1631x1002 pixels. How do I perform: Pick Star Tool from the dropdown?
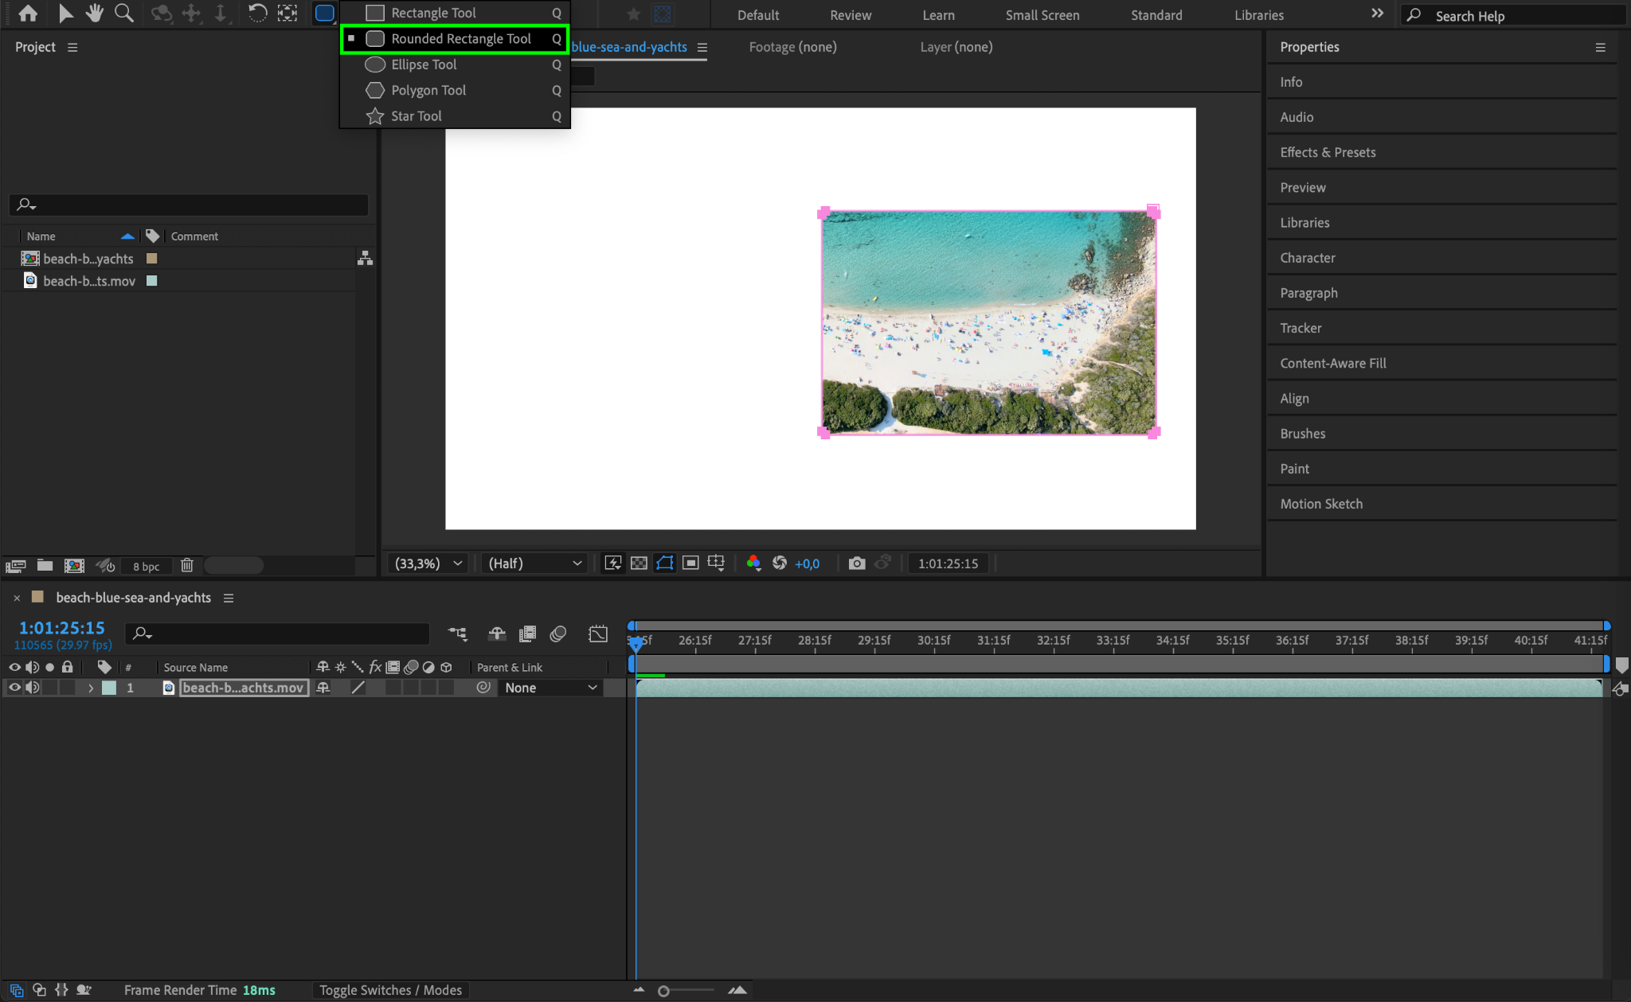coord(416,116)
